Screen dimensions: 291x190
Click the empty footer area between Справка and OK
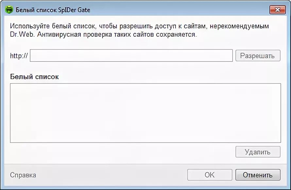(x=111, y=175)
